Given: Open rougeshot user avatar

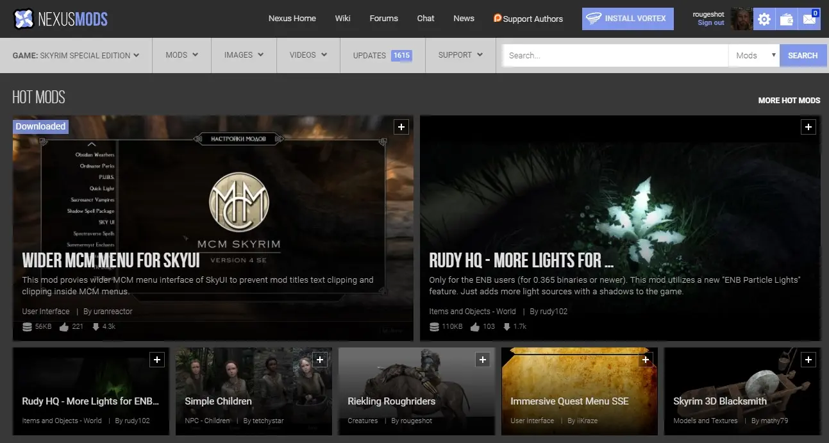Looking at the screenshot, I should point(742,19).
